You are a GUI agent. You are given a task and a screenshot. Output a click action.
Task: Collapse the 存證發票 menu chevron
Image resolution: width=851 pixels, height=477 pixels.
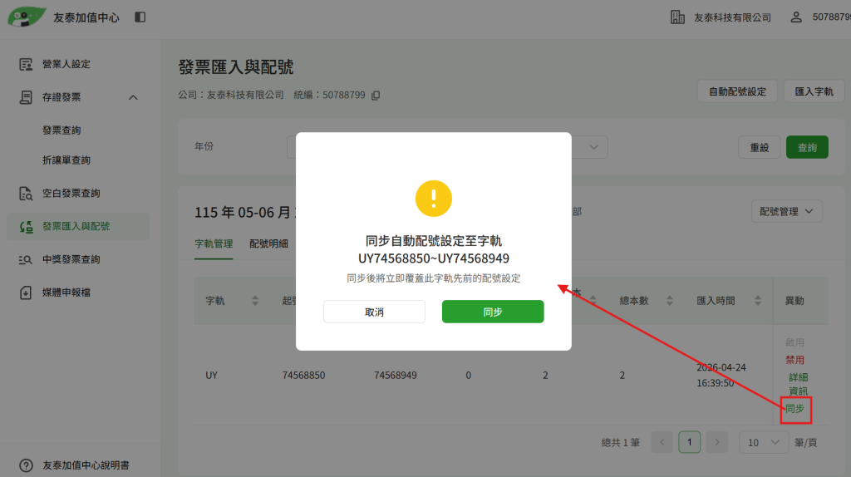133,98
